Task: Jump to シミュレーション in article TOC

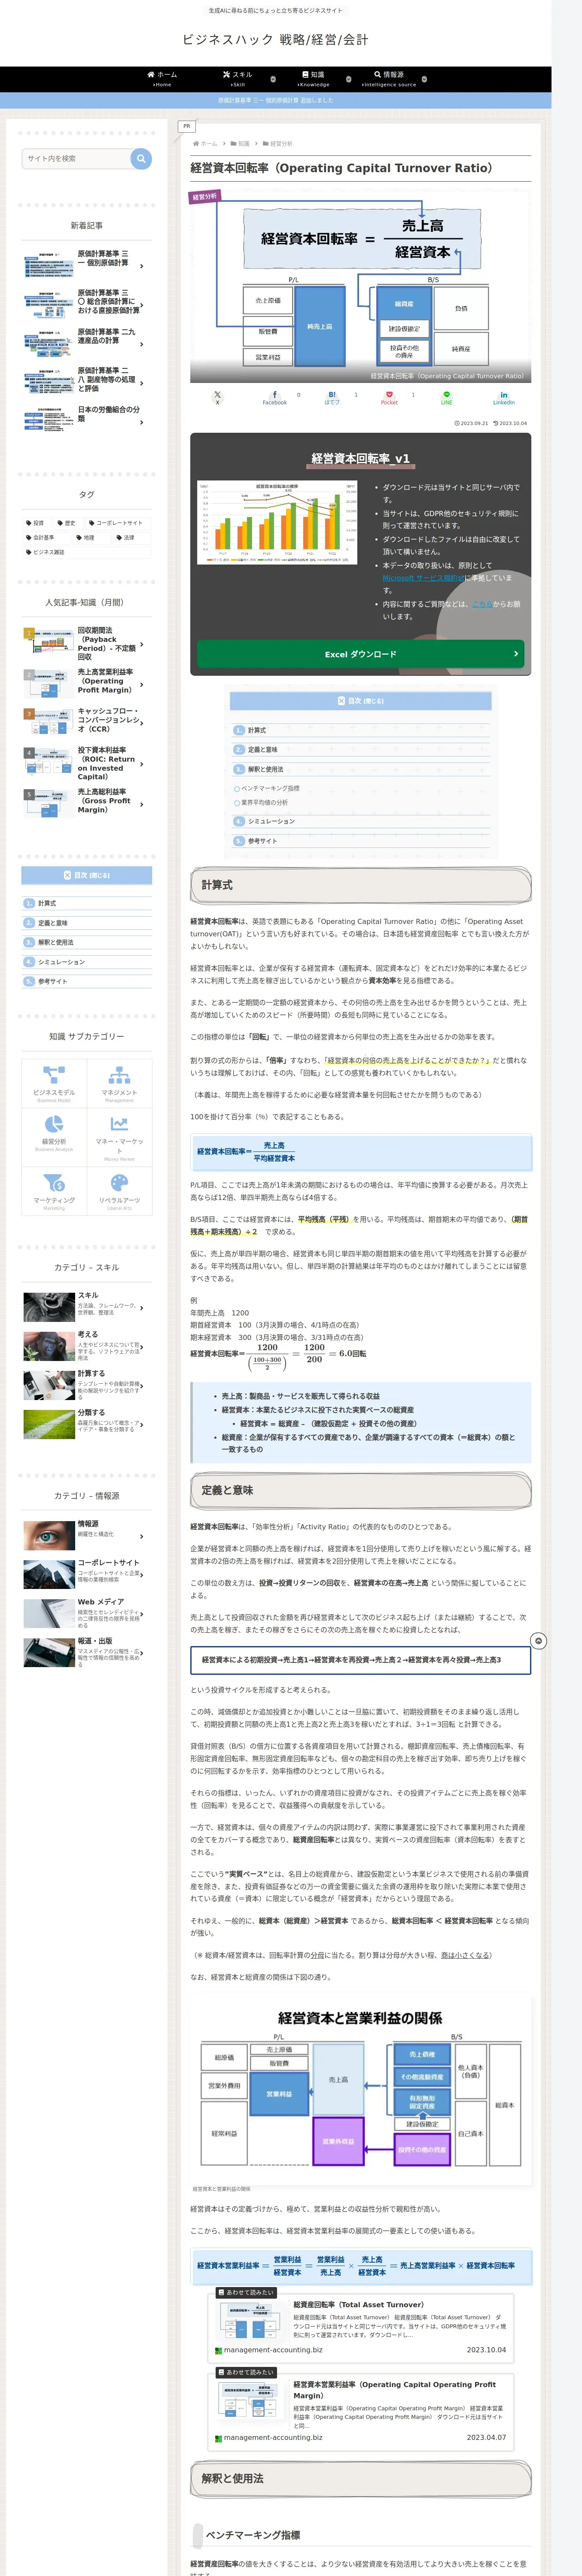Action: [x=271, y=821]
